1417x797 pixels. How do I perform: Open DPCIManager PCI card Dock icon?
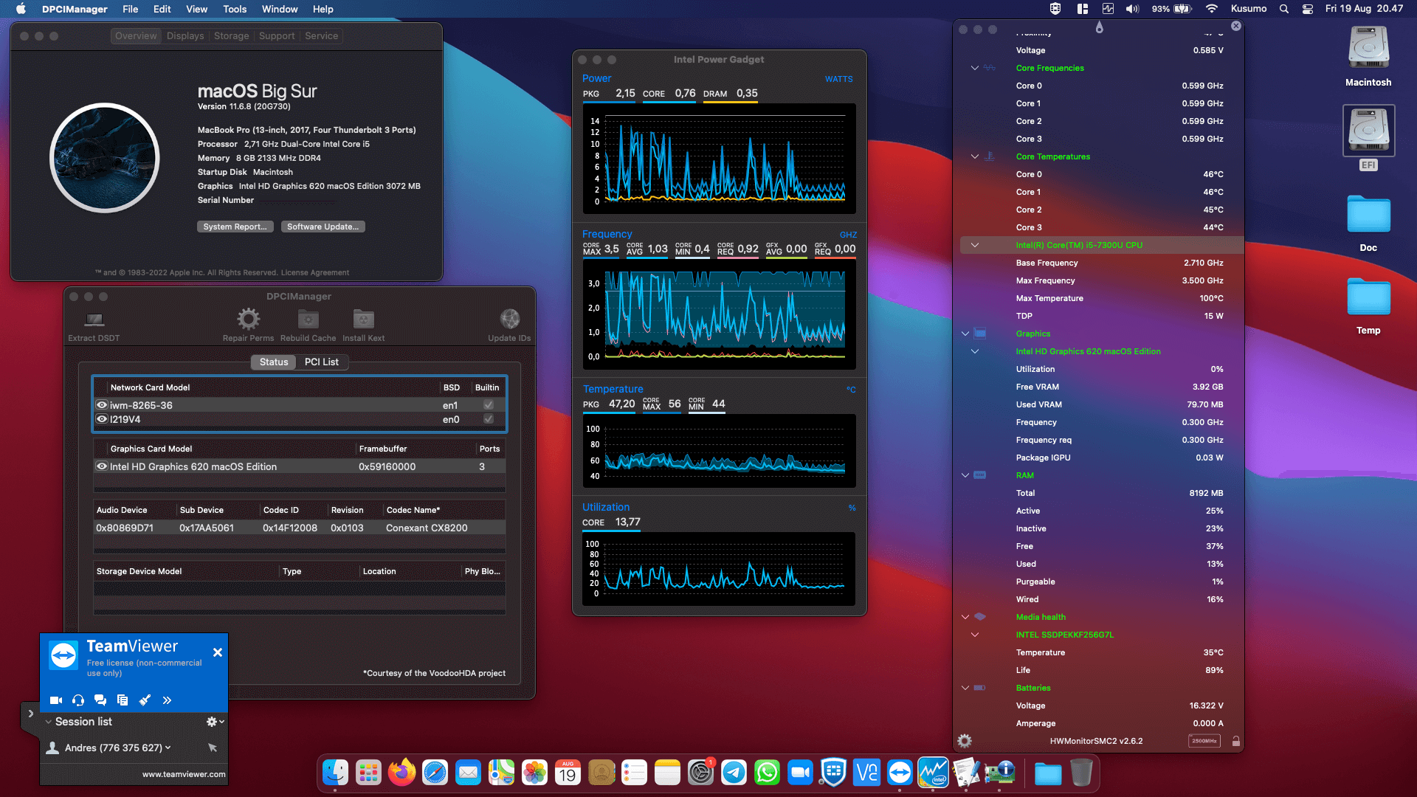click(x=1000, y=773)
